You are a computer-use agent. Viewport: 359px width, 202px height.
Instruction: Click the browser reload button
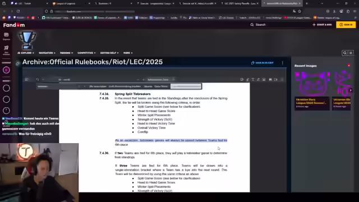[18, 11]
